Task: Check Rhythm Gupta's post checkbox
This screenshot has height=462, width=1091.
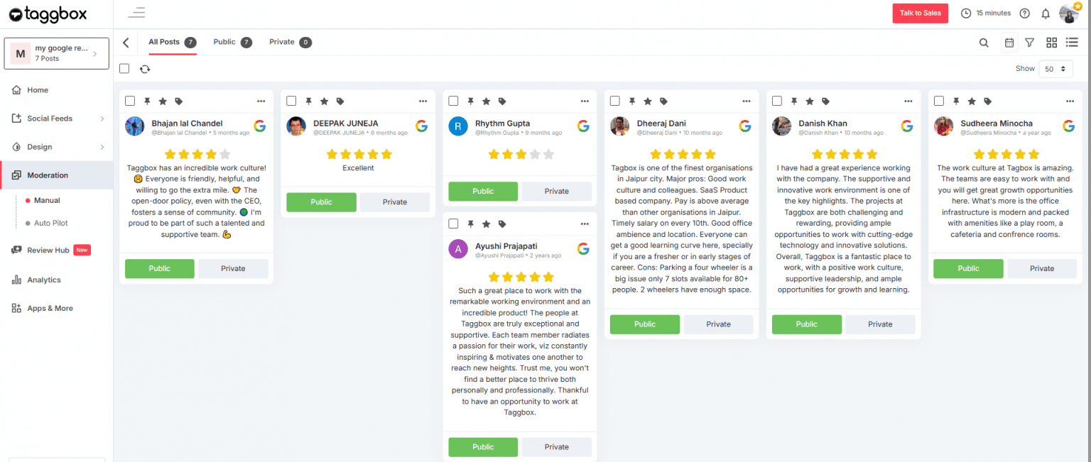Action: [453, 101]
